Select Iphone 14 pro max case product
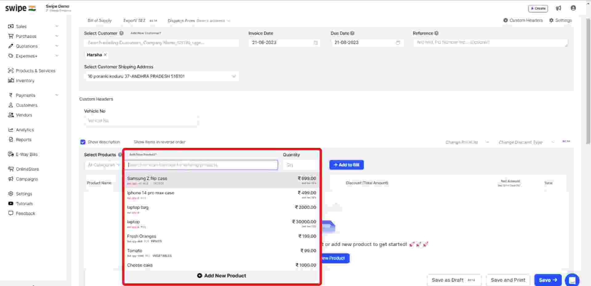Image resolution: width=591 pixels, height=286 pixels. [222, 195]
